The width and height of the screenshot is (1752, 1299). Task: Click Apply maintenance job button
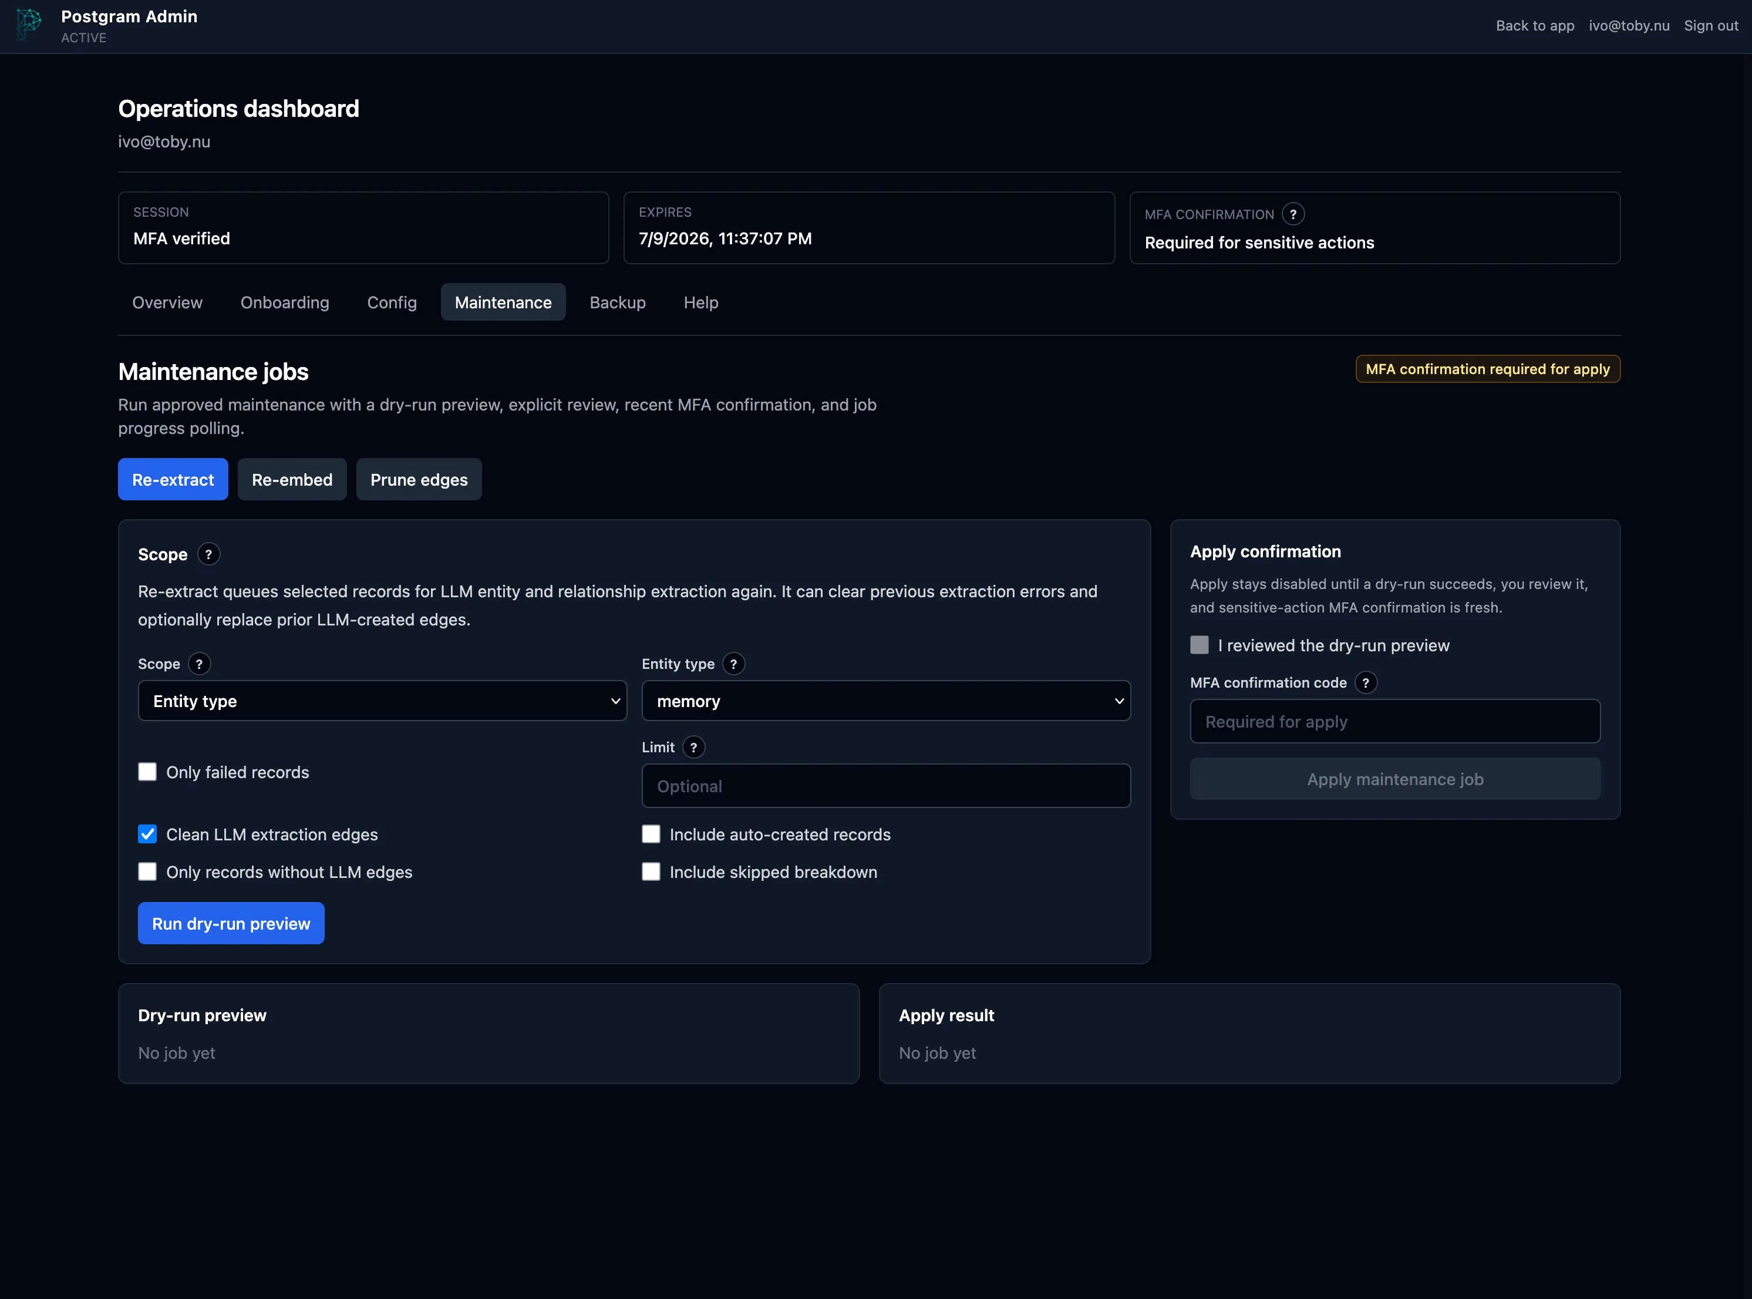(x=1395, y=779)
